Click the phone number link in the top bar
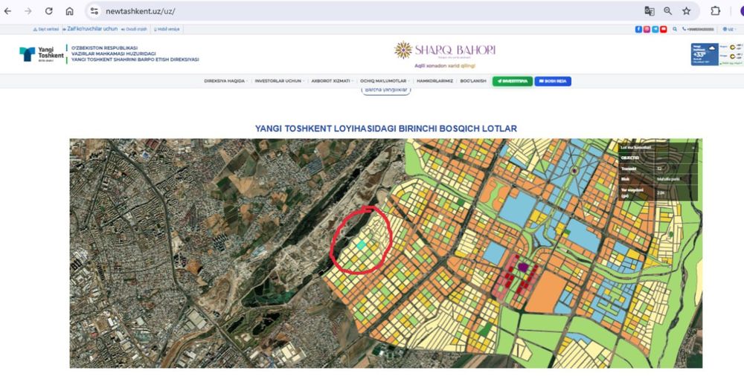Screen dimensions: 744x376 click(x=698, y=30)
